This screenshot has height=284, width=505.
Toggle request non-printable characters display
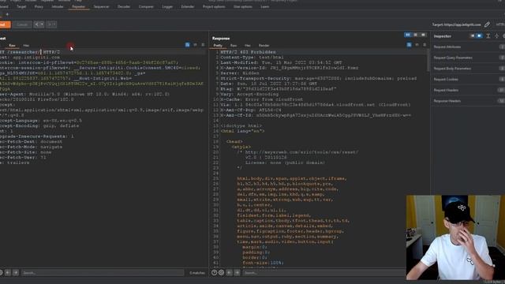[195, 45]
